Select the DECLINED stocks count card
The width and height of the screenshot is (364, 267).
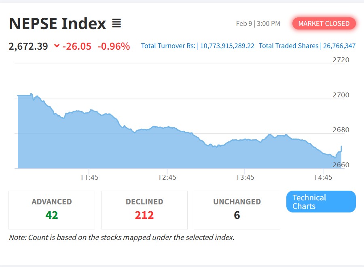pos(144,210)
